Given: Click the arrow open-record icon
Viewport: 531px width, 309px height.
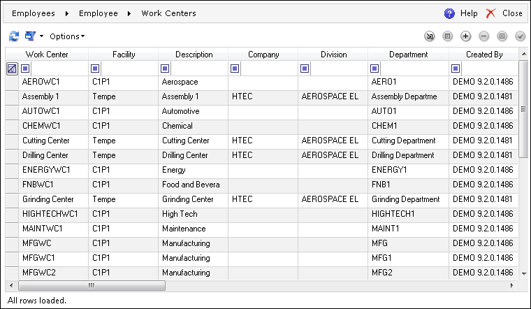Looking at the screenshot, I should click(x=430, y=36).
